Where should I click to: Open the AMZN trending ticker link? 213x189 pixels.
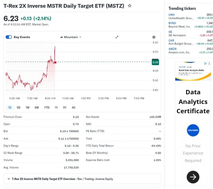point(173,49)
